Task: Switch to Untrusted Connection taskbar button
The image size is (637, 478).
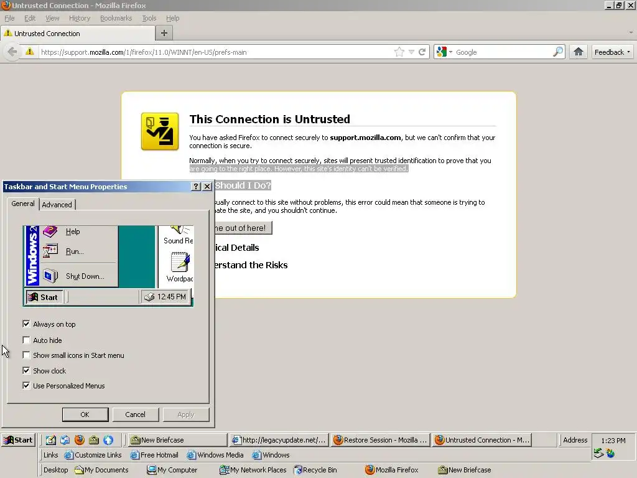Action: 482,440
